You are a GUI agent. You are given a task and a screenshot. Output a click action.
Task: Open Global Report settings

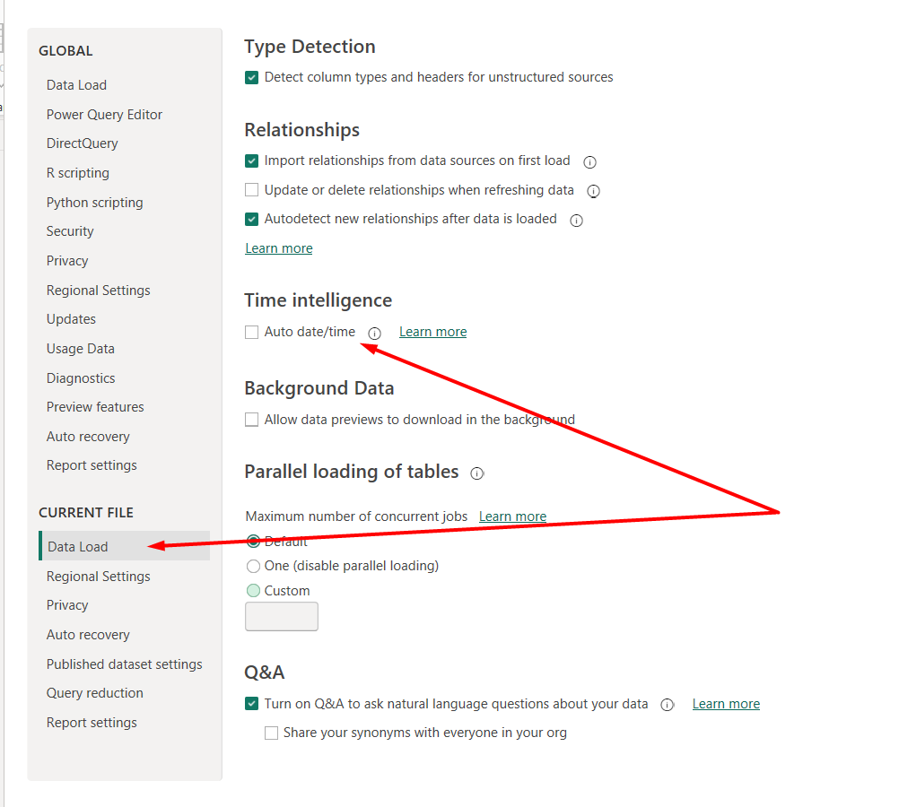pyautogui.click(x=92, y=465)
